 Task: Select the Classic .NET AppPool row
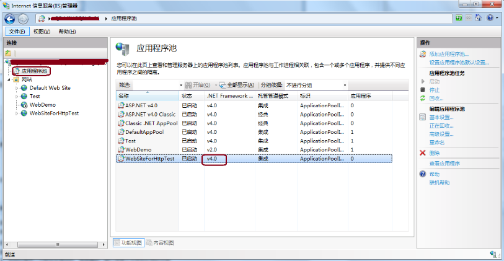pos(254,123)
